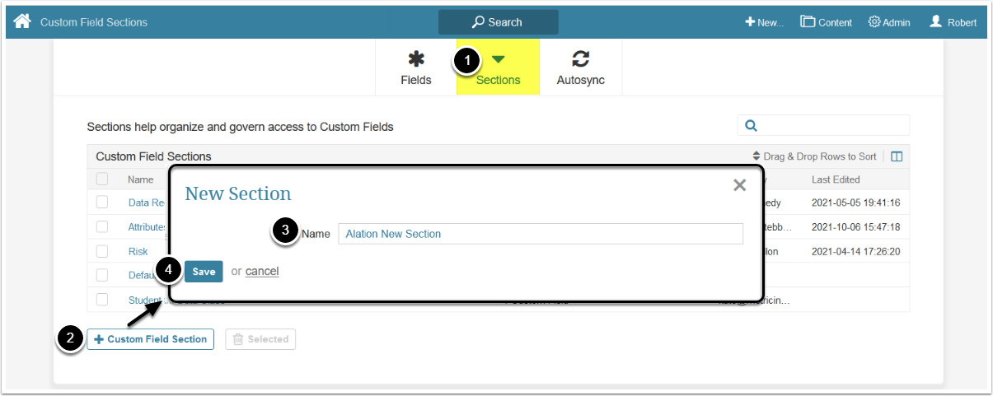Close the New Section dialog
This screenshot has width=993, height=396.
coord(739,185)
